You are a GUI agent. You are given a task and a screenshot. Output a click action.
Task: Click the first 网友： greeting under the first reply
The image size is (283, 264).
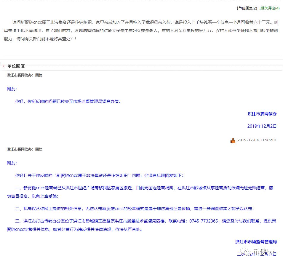(12, 89)
